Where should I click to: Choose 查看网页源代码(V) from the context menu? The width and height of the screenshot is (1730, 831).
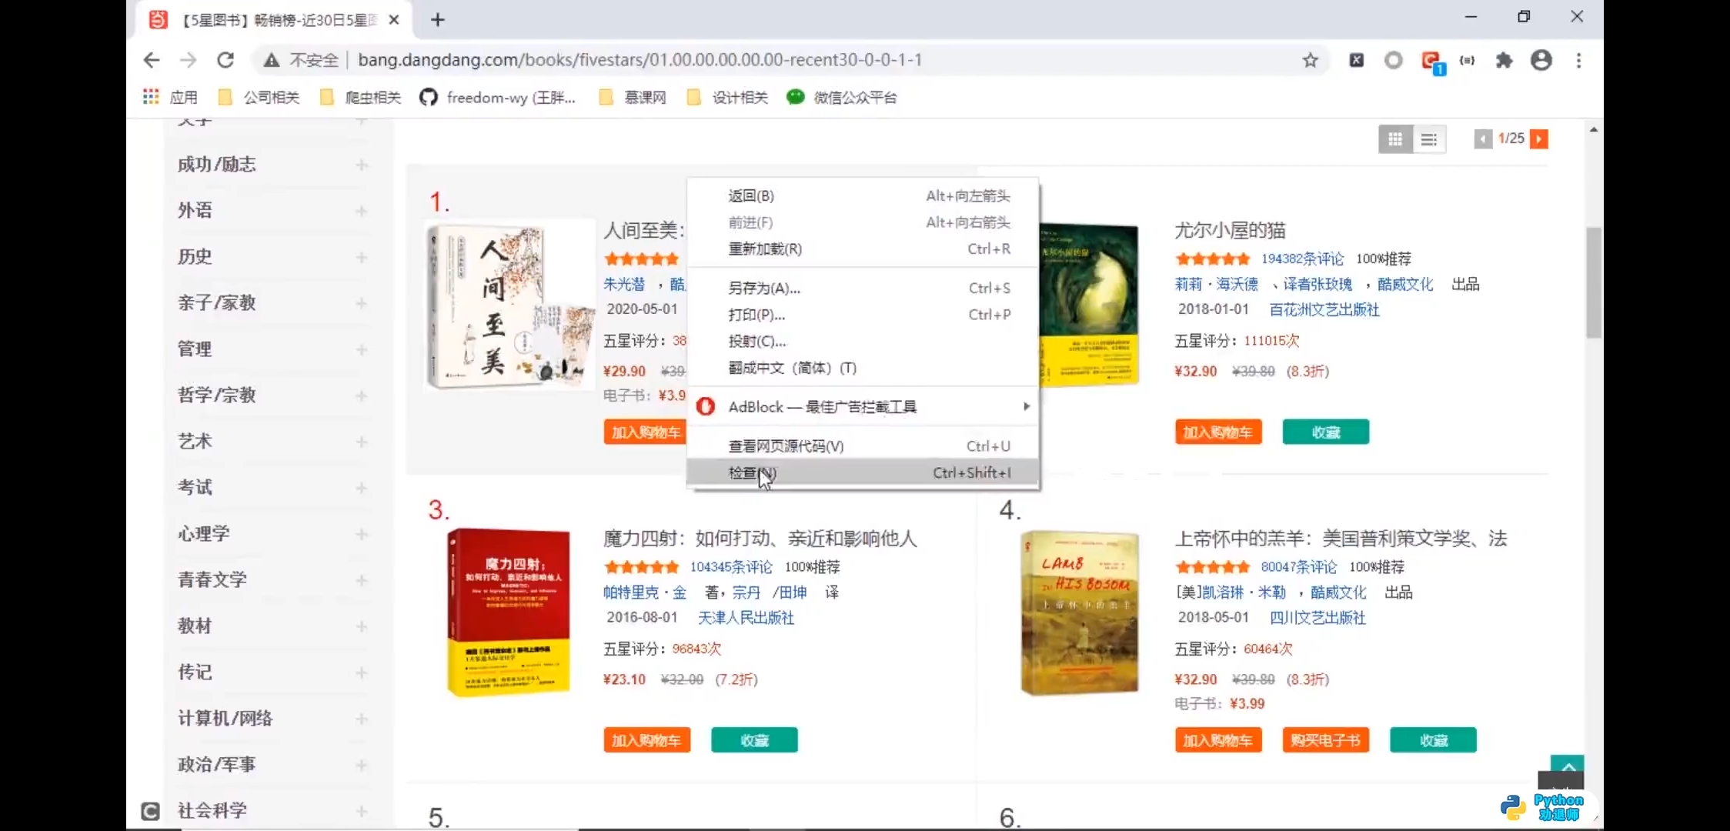(x=863, y=446)
